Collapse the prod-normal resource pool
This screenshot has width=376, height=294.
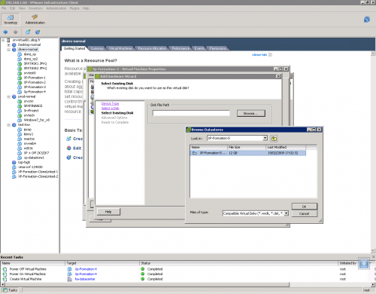[8, 96]
